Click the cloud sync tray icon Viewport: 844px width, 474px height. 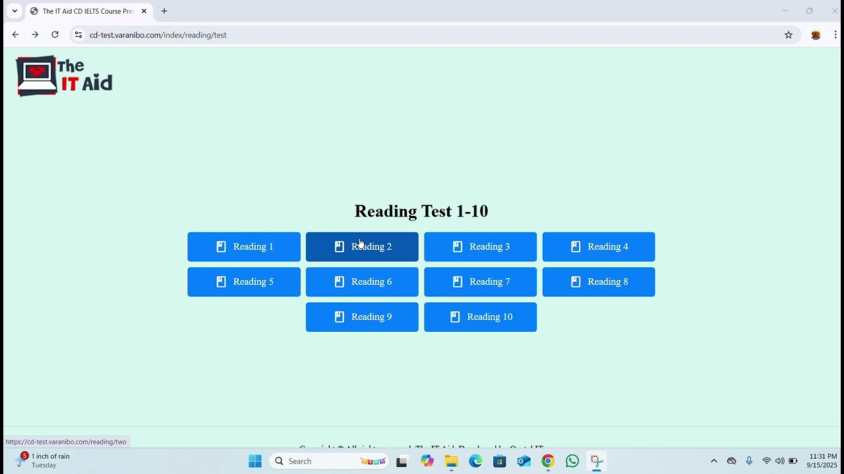731,461
